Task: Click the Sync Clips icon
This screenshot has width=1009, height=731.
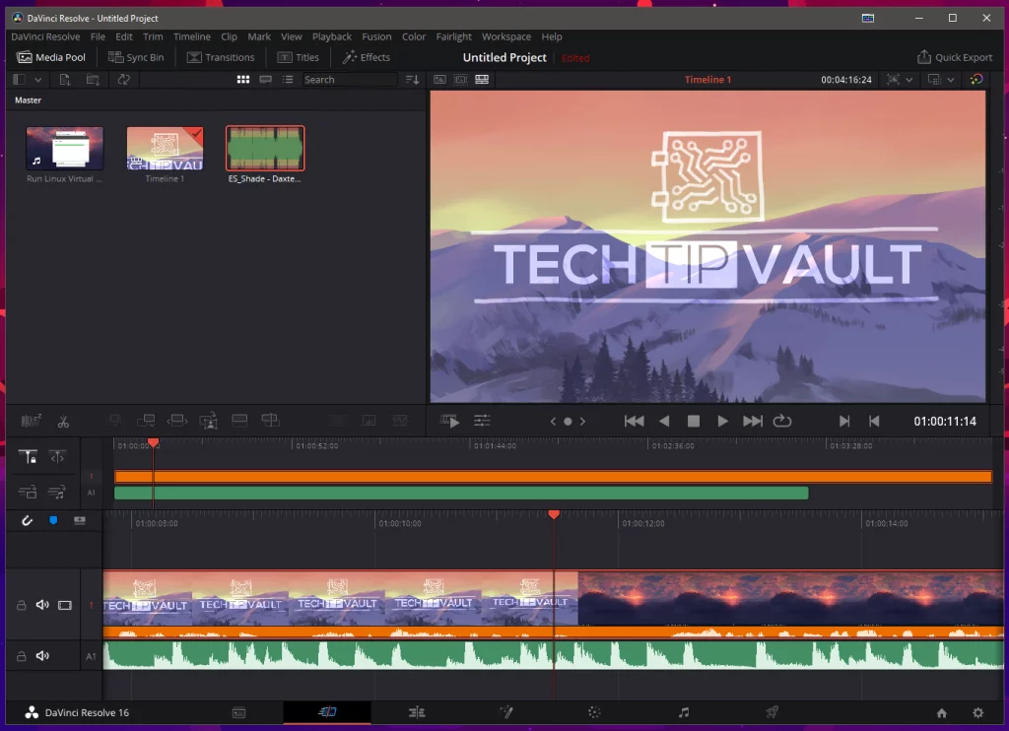Action: pyautogui.click(x=123, y=79)
